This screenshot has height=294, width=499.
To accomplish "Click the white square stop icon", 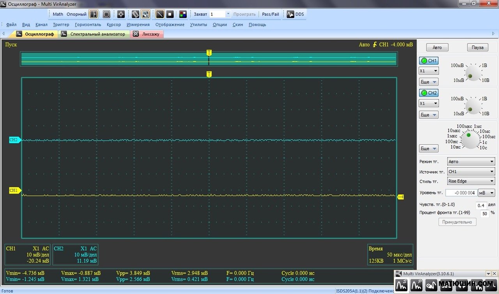I will click(x=170, y=14).
